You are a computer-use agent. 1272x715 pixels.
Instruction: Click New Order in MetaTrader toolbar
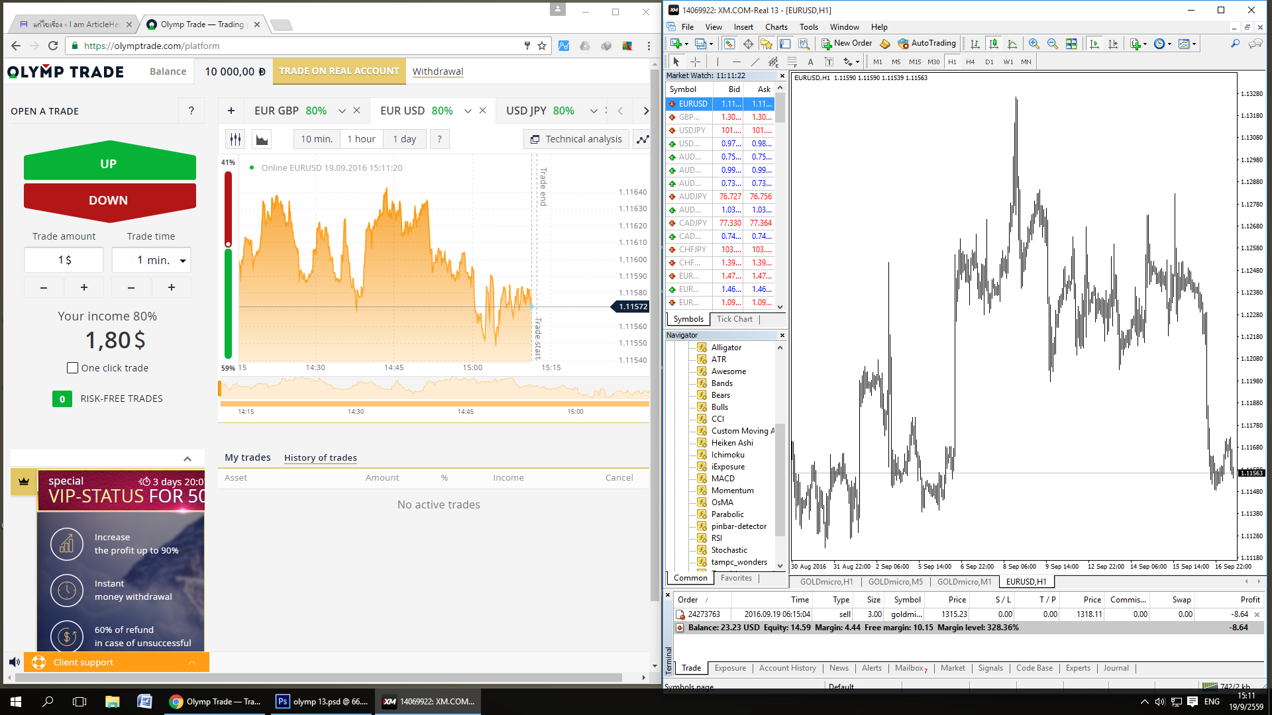coord(847,43)
